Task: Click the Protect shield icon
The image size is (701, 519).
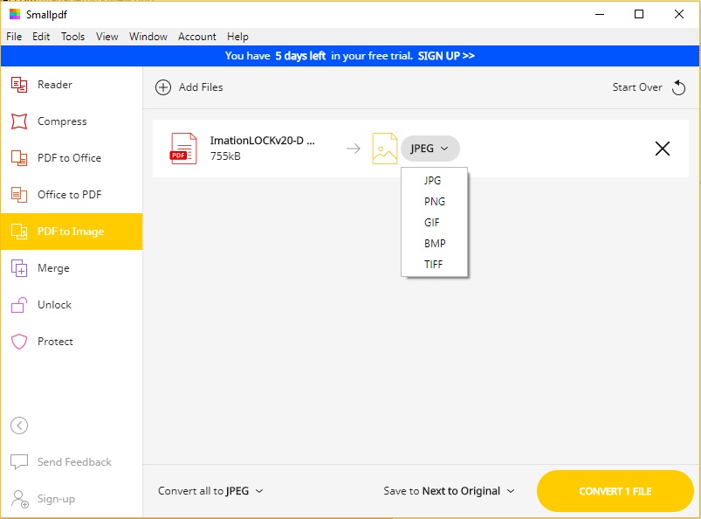Action: (x=19, y=342)
